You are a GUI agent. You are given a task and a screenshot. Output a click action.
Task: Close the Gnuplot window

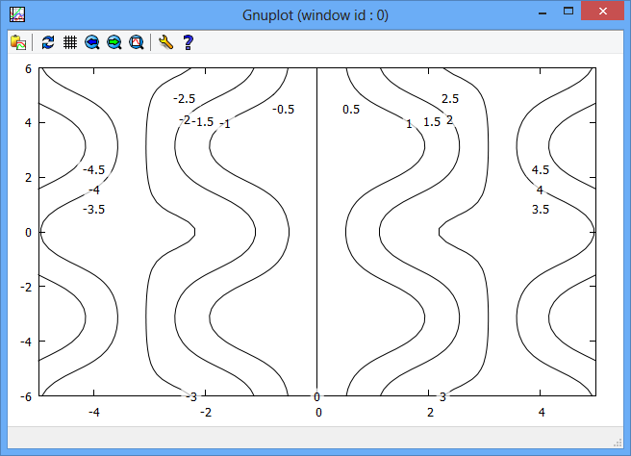(x=602, y=12)
